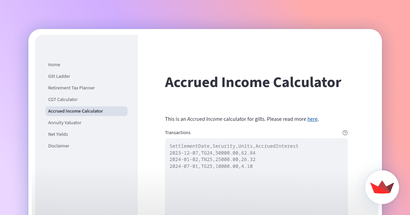The width and height of the screenshot is (410, 215).
Task: Place cursor on the TG24 transaction line
Action: (x=213, y=153)
